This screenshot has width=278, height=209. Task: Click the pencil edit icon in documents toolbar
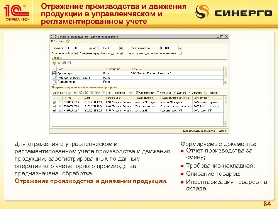point(69,93)
